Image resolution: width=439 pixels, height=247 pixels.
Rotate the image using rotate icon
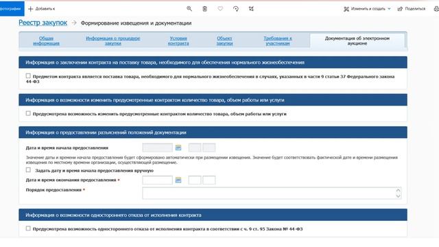point(236,9)
